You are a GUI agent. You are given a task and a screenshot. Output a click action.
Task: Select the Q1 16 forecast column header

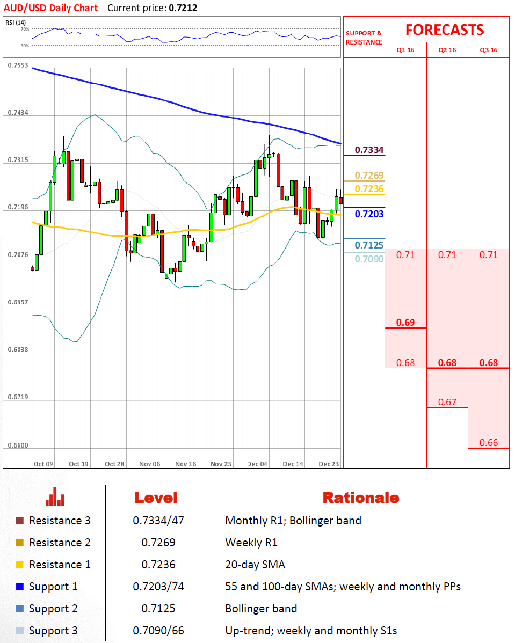405,50
